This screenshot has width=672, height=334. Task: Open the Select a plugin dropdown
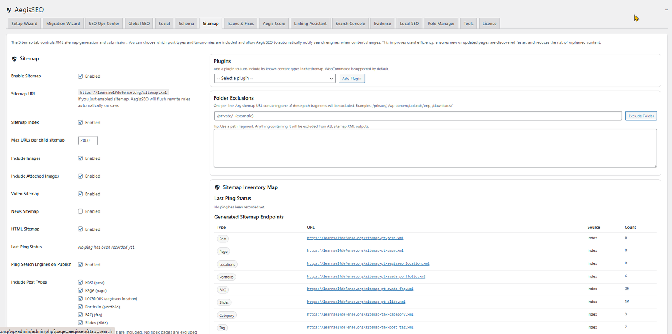(x=275, y=78)
